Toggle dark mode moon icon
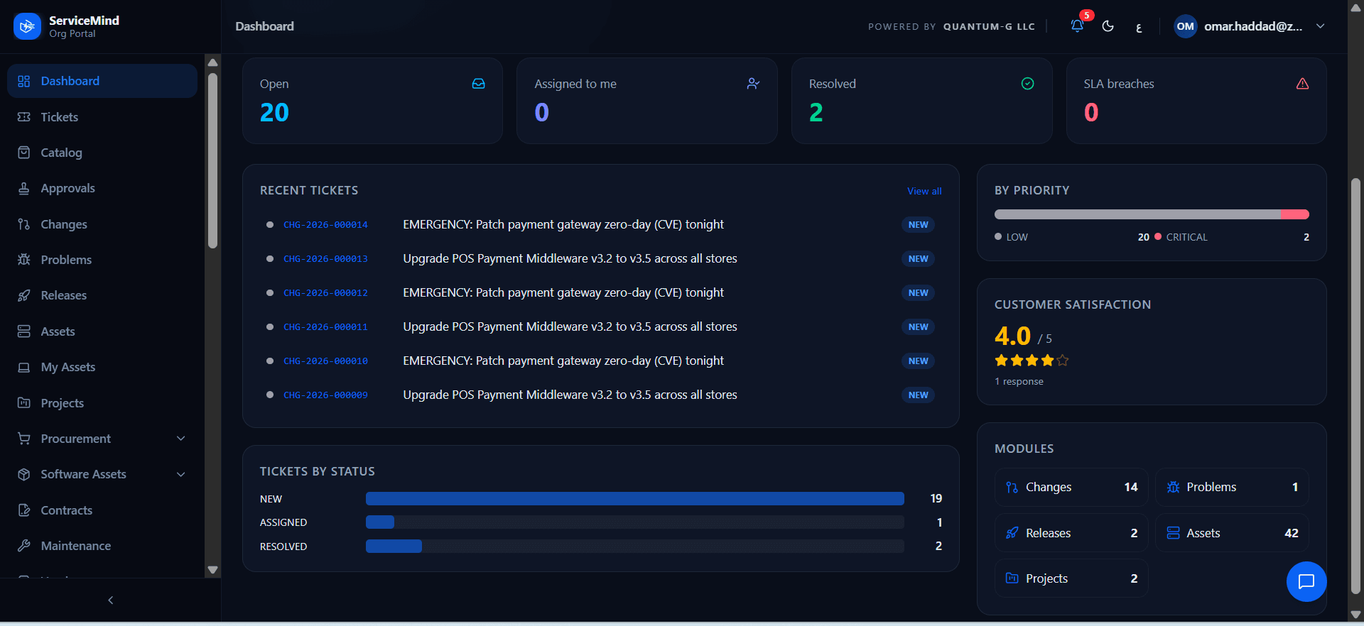Viewport: 1364px width, 626px height. click(x=1108, y=26)
